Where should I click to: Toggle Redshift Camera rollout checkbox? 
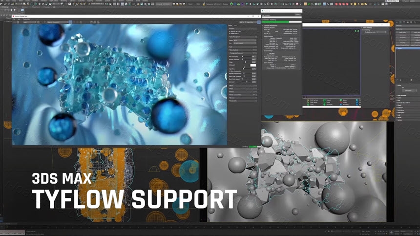pos(253,95)
